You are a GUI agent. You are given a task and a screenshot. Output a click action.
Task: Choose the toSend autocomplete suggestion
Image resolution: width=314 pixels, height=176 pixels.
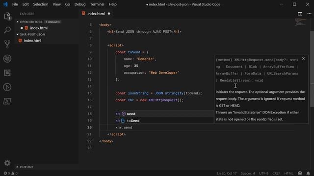[167, 121]
